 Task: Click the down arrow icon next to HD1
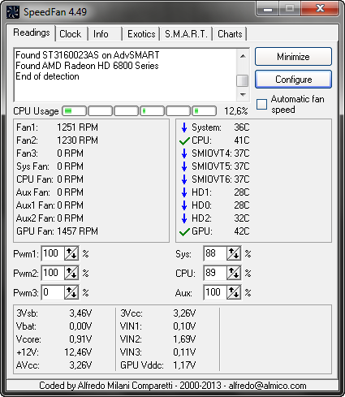coord(184,192)
